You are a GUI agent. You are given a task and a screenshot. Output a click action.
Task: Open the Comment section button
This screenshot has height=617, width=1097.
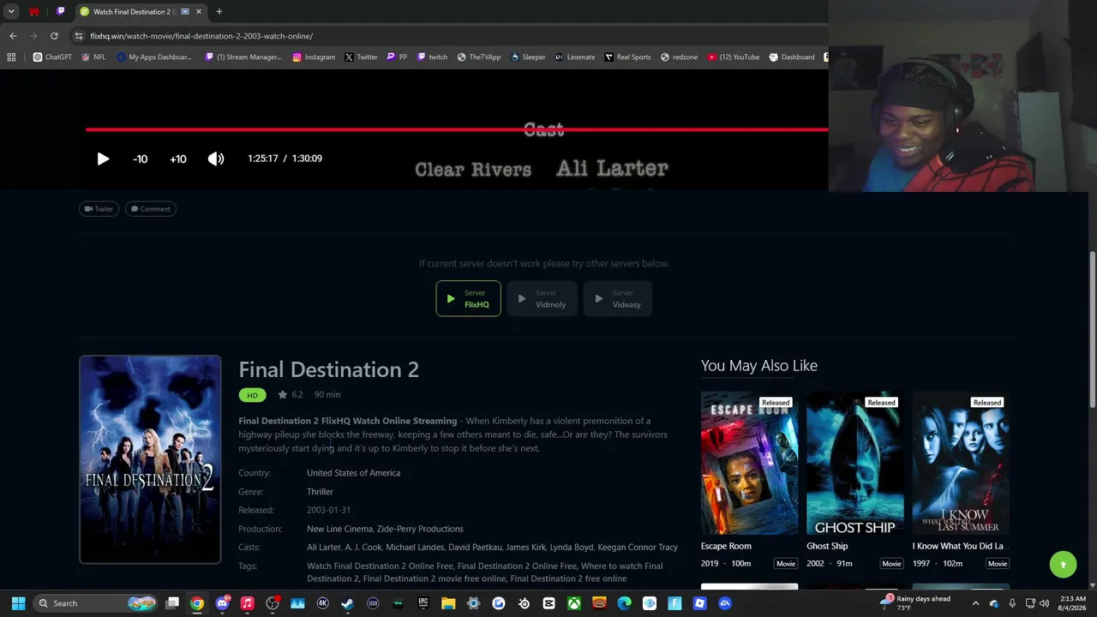(x=151, y=209)
